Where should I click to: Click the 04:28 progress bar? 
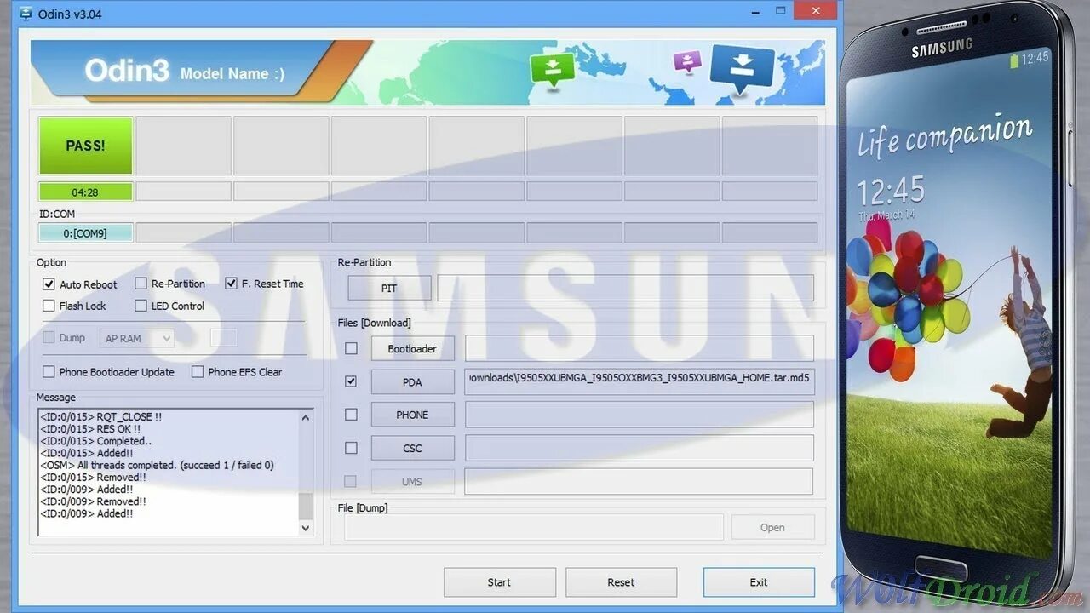tap(85, 192)
